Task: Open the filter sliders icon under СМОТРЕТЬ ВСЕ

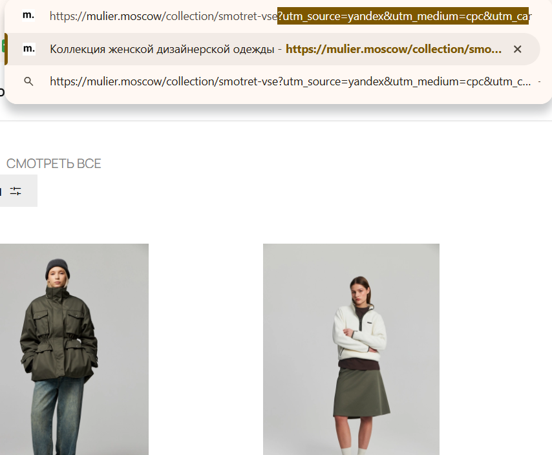Action: click(x=16, y=191)
